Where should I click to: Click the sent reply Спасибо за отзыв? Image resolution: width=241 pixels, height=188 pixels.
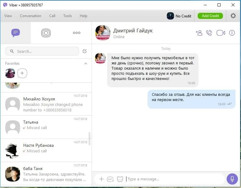pyautogui.click(x=192, y=99)
